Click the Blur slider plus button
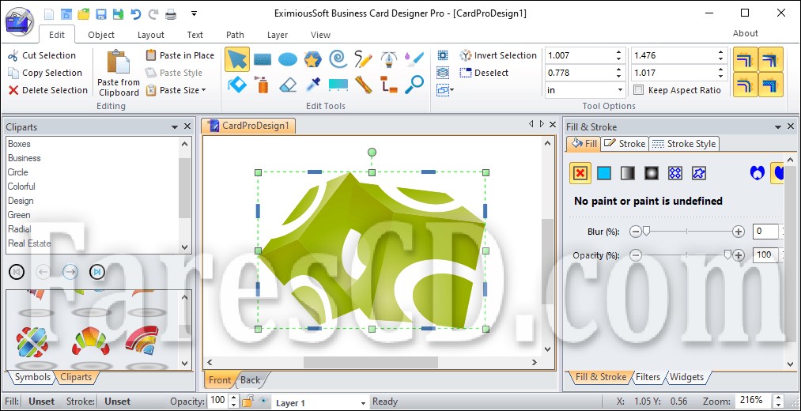801x411 pixels. pos(739,232)
